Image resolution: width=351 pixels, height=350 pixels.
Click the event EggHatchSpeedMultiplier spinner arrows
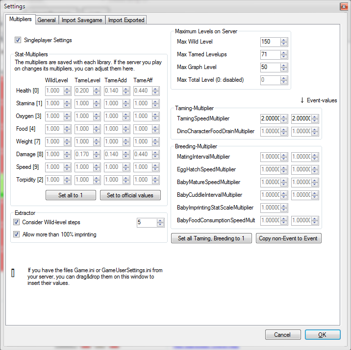click(315, 170)
